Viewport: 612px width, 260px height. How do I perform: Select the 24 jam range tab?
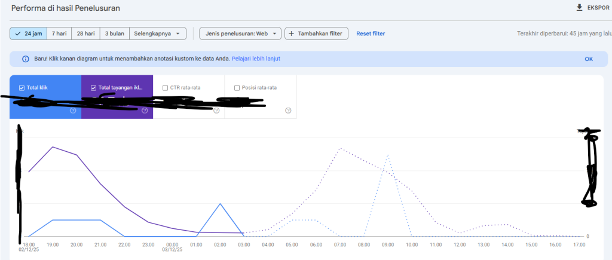29,33
